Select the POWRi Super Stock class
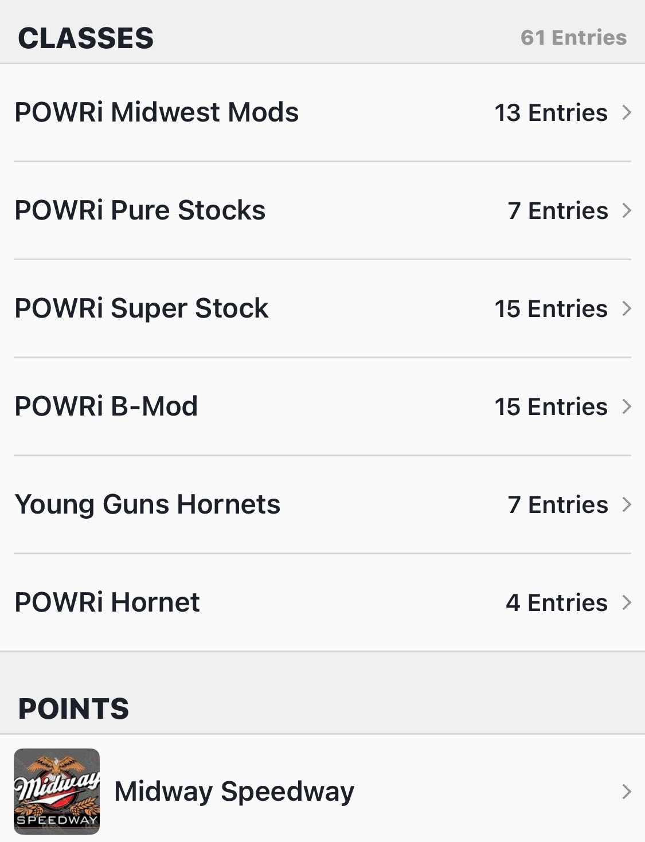 coord(141,308)
